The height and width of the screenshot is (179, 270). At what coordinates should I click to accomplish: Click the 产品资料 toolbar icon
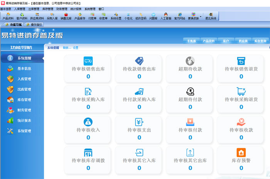tap(8, 16)
